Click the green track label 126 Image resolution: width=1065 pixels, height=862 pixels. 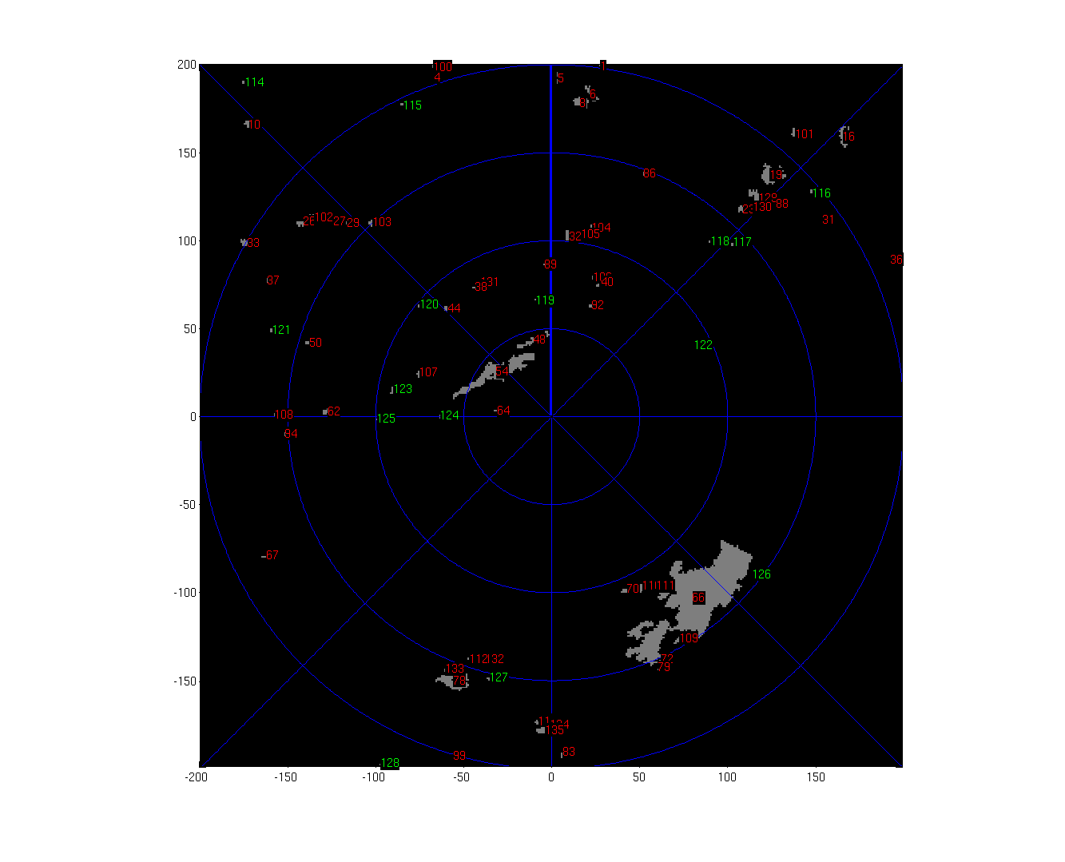coord(761,574)
